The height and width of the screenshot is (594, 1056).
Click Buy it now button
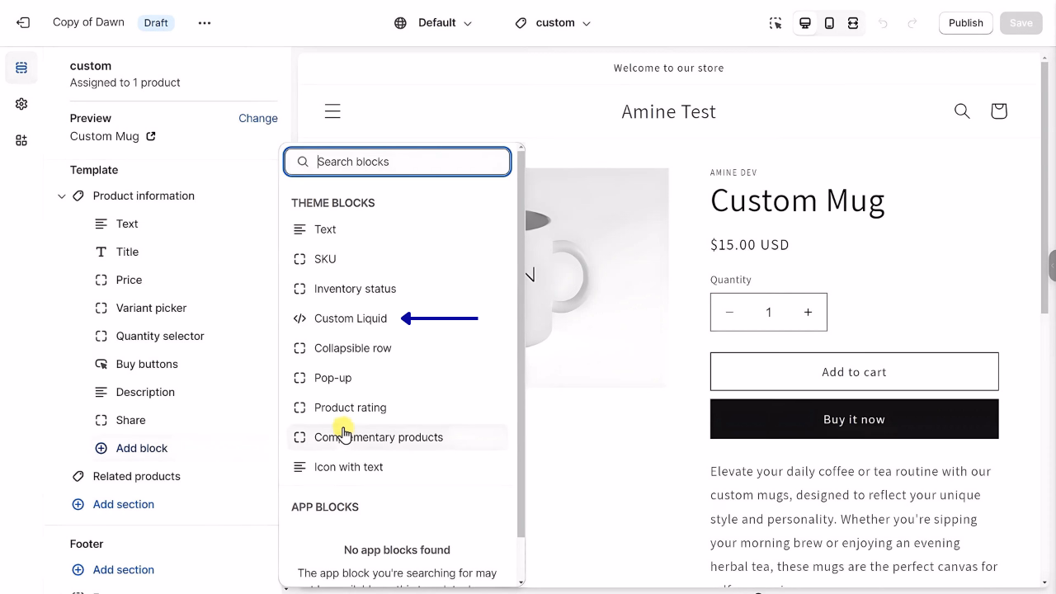[x=854, y=419]
